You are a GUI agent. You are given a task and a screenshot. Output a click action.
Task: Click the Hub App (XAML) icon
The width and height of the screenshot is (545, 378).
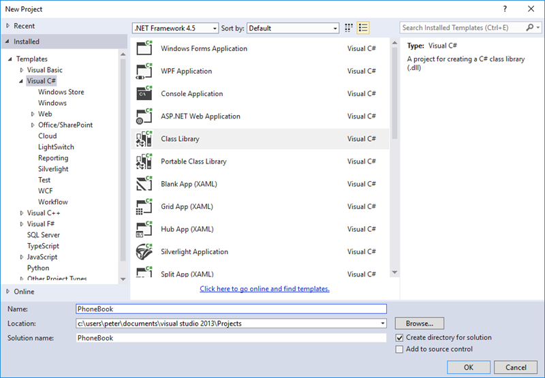(144, 229)
